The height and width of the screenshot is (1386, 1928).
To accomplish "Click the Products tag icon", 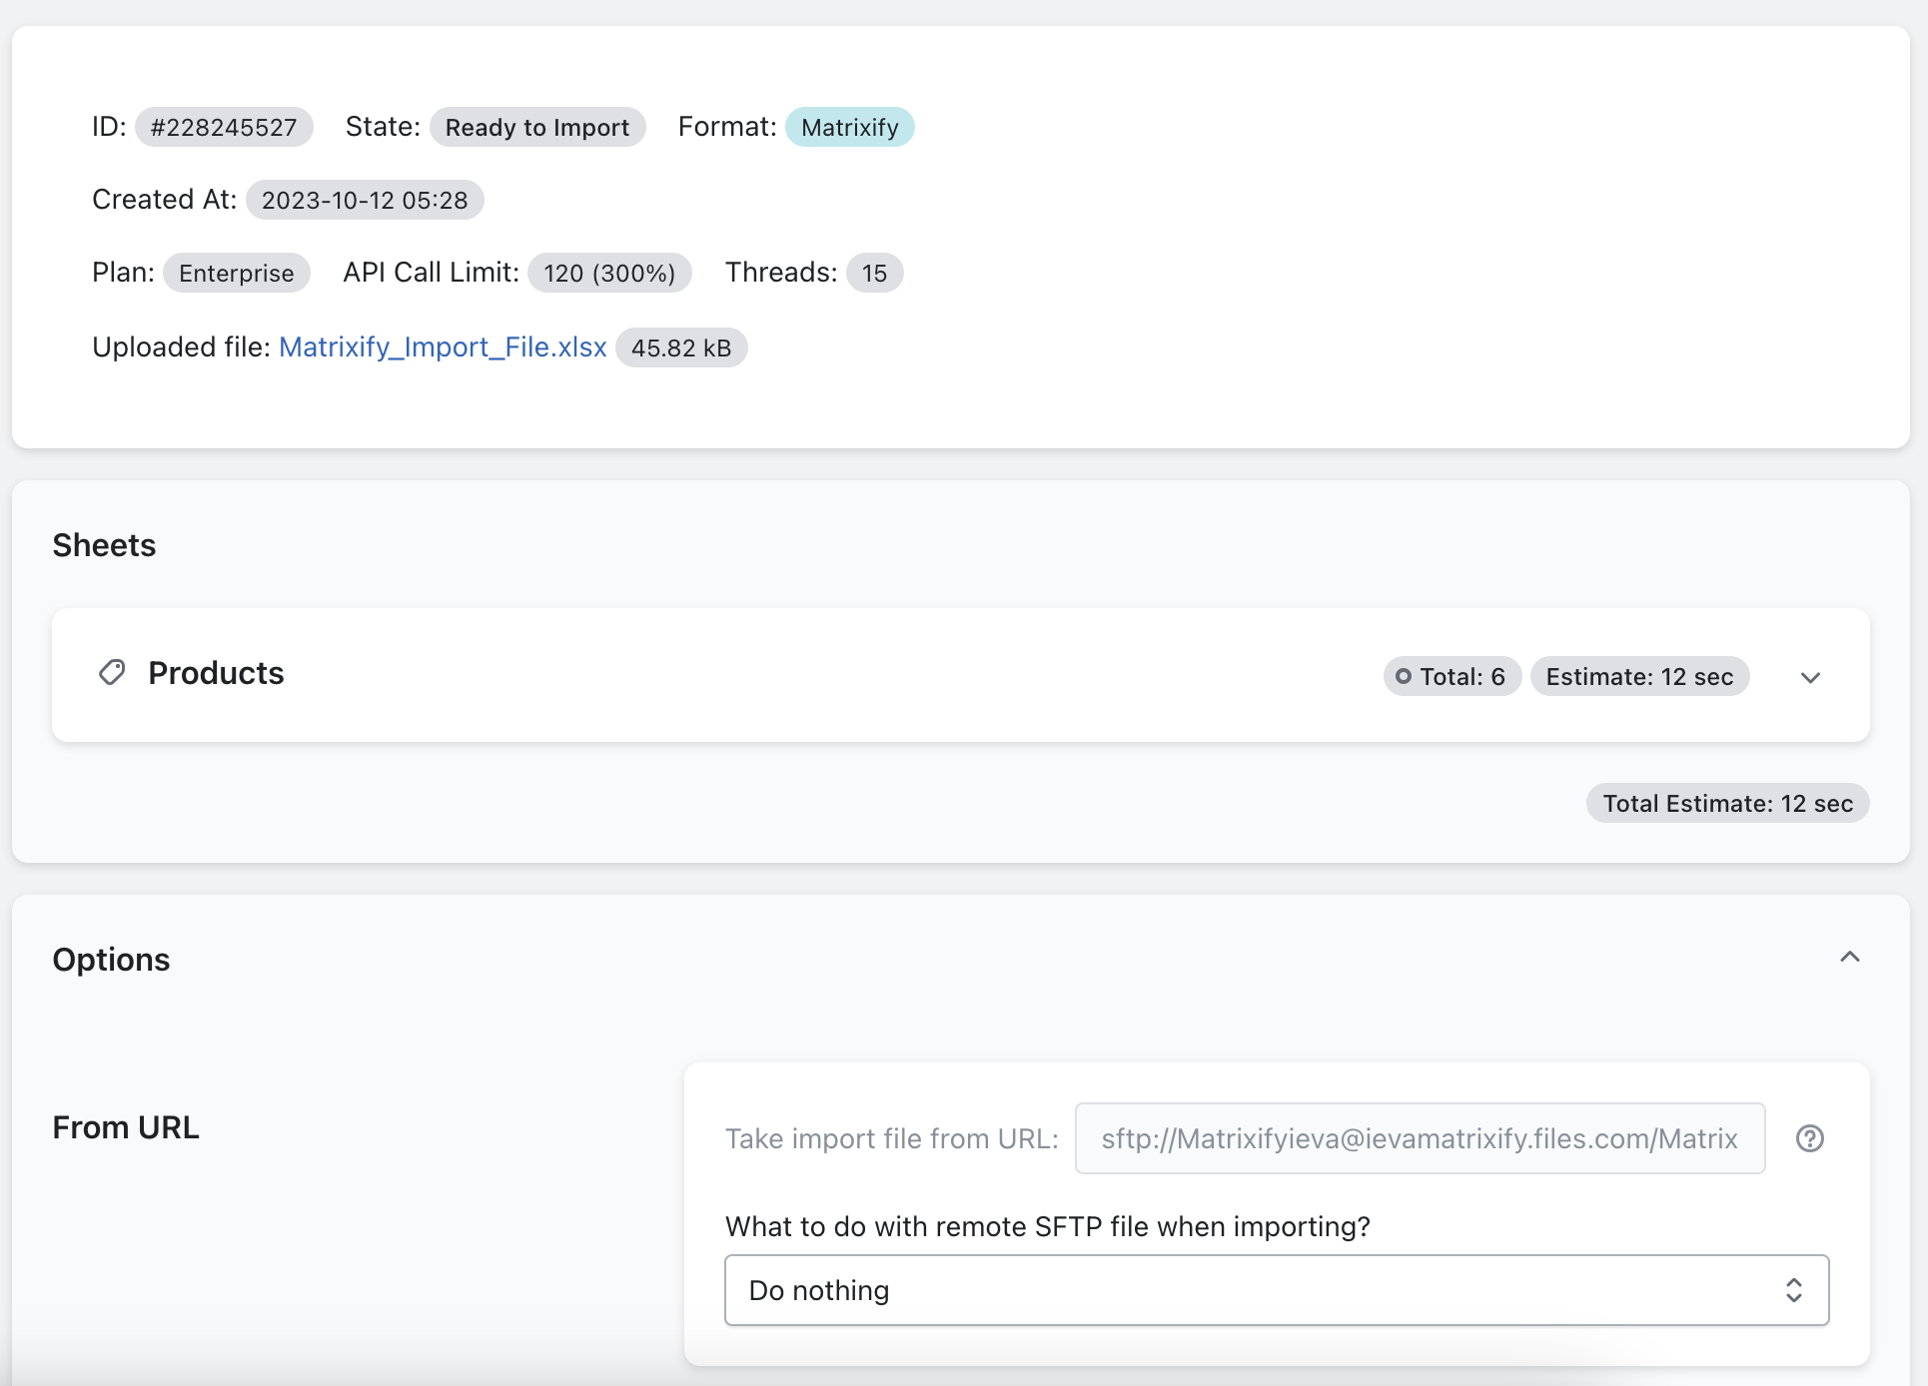I will [112, 673].
